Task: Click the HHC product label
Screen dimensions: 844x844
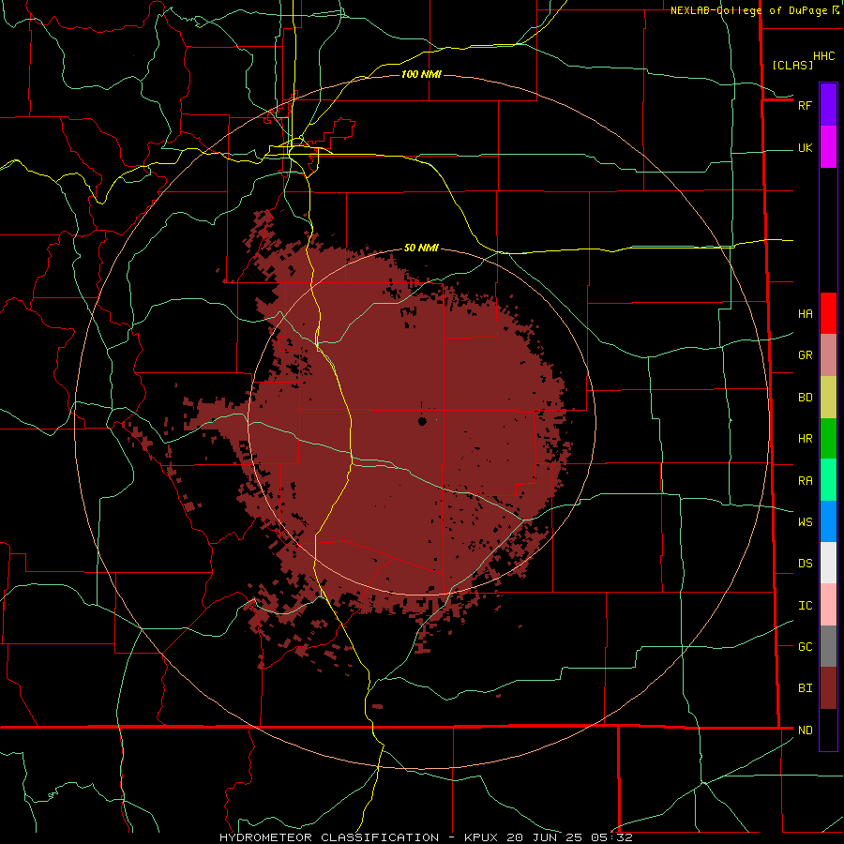Action: click(823, 56)
